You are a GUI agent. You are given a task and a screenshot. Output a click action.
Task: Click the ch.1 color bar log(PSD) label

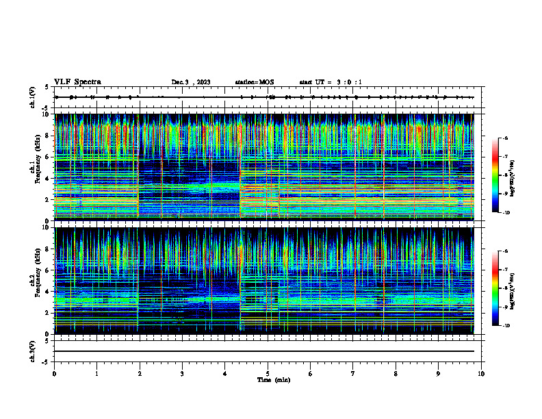[x=513, y=178]
